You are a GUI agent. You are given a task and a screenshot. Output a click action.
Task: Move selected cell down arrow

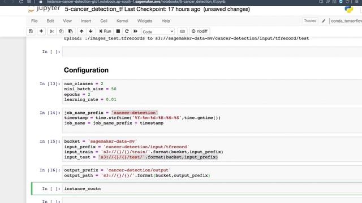point(90,32)
